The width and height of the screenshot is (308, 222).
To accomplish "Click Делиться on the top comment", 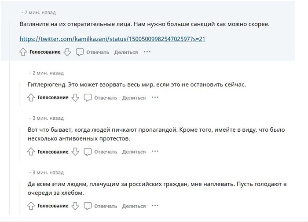I will tap(126, 52).
